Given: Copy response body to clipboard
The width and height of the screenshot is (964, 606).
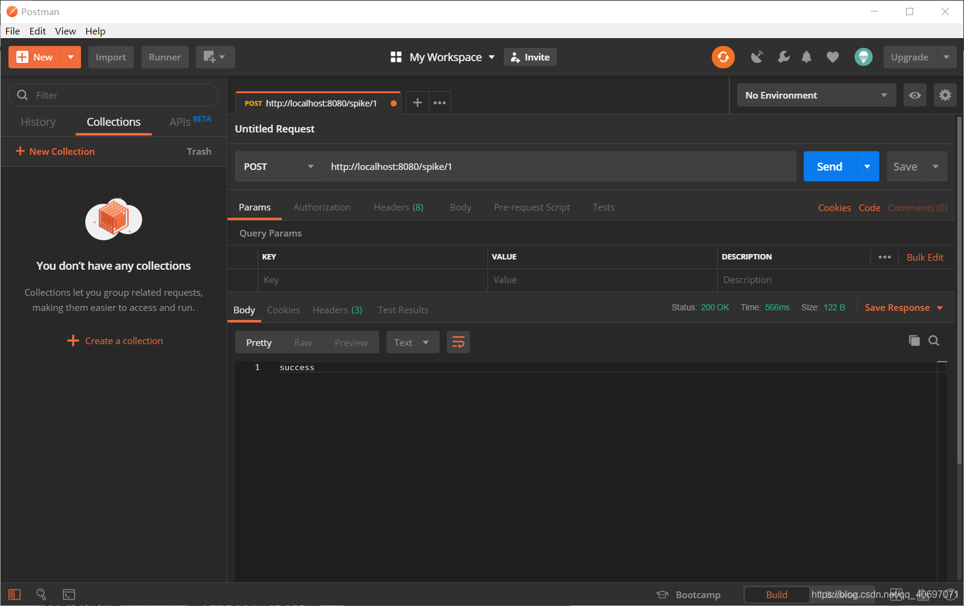Looking at the screenshot, I should [914, 340].
